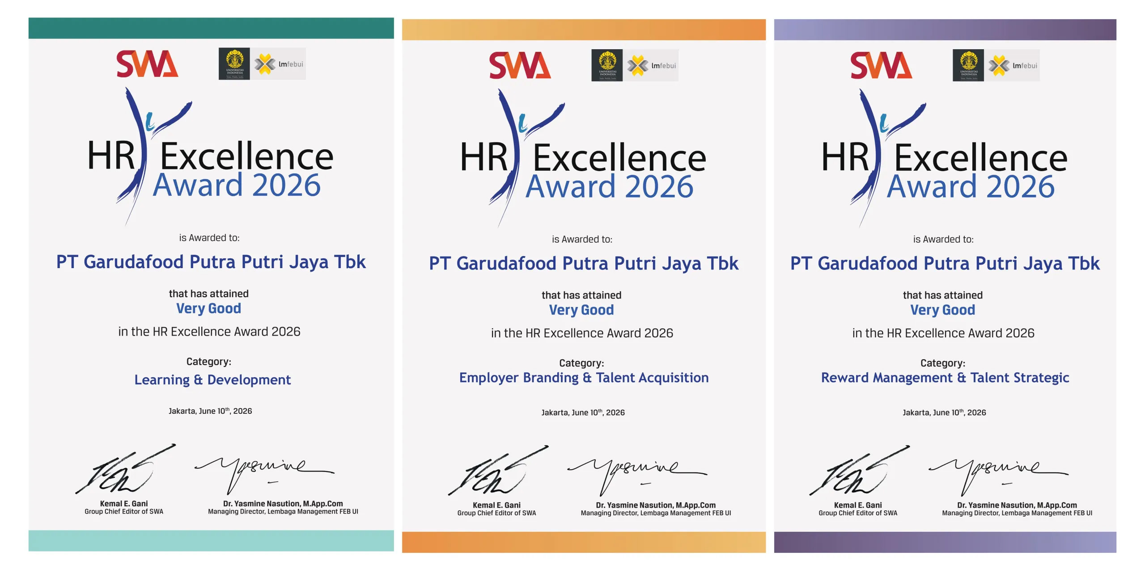Click Yasmine Nasution's signature on the Employer Branding certificate
Viewport: 1145px width, 572px height.
[637, 477]
